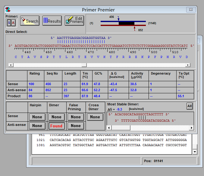
Task: Click the sequence scrollbar left arrow
Action: pos(11,65)
